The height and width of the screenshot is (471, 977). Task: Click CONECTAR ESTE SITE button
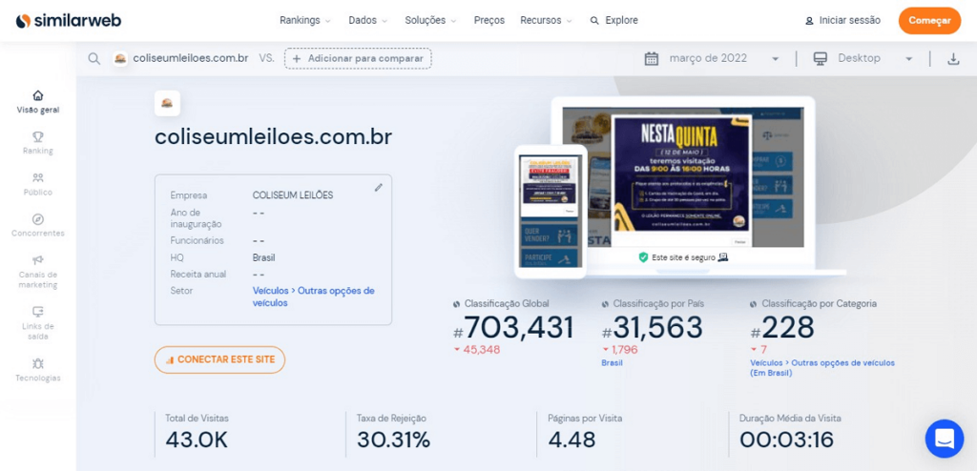[x=219, y=359]
